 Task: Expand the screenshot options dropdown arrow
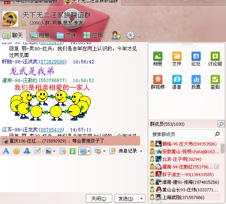pyautogui.click(x=88, y=151)
